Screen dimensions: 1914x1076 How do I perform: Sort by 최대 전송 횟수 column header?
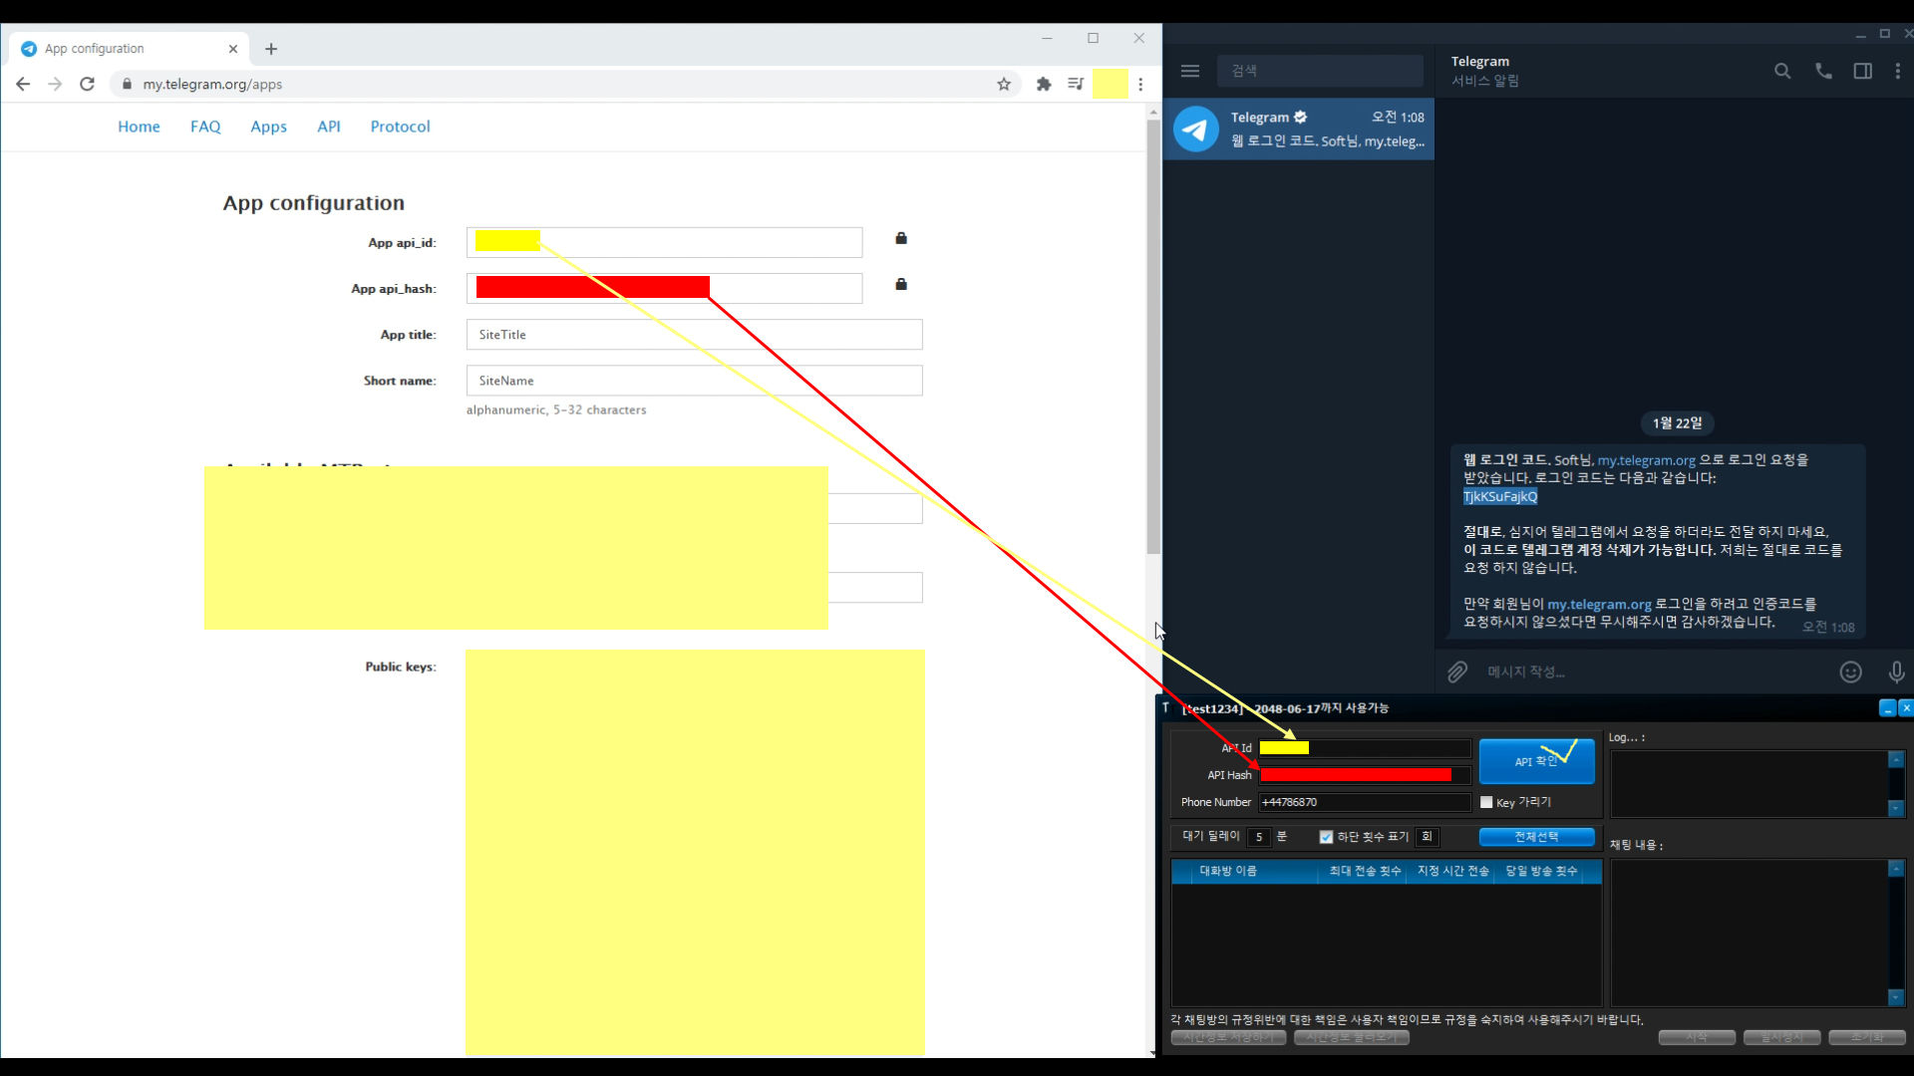tap(1365, 872)
